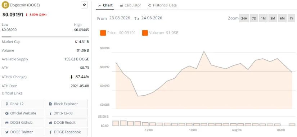This screenshot has height=137, width=297.
Task: Click the current price $0.09191
Action: tap(13, 15)
